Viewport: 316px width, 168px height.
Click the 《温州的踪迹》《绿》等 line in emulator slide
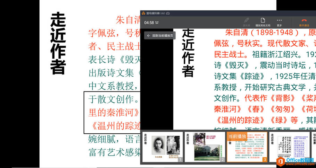click(x=256, y=120)
